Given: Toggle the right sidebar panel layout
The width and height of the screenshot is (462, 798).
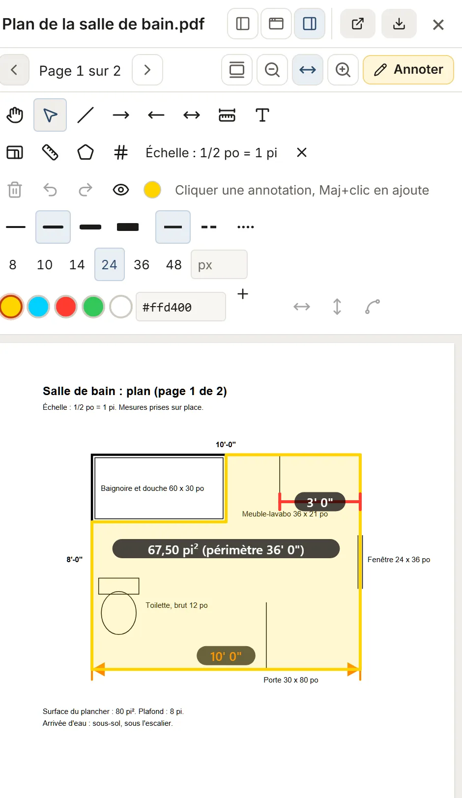Looking at the screenshot, I should (310, 24).
